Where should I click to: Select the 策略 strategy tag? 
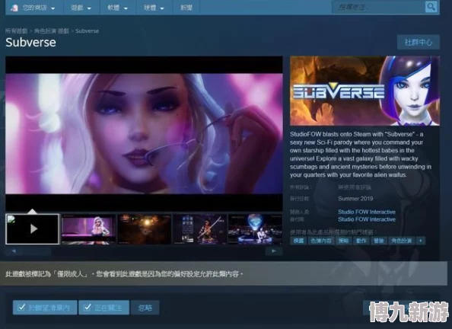pyautogui.click(x=344, y=241)
